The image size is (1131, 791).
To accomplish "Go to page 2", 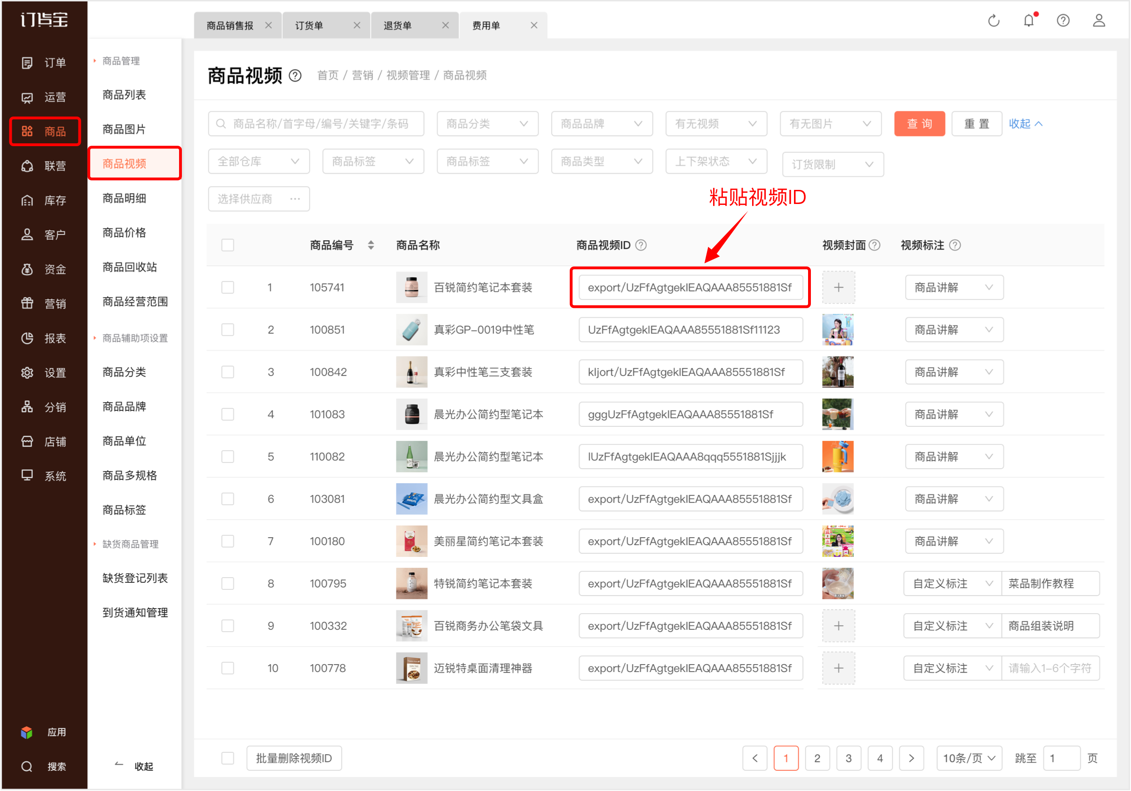I will 817,759.
